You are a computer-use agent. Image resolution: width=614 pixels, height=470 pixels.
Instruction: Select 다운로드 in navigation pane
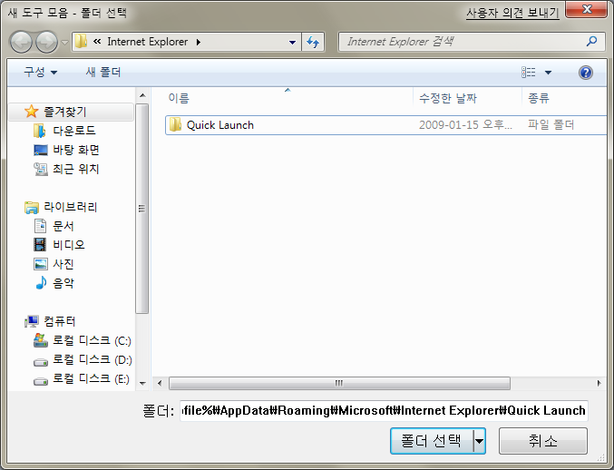(x=74, y=131)
